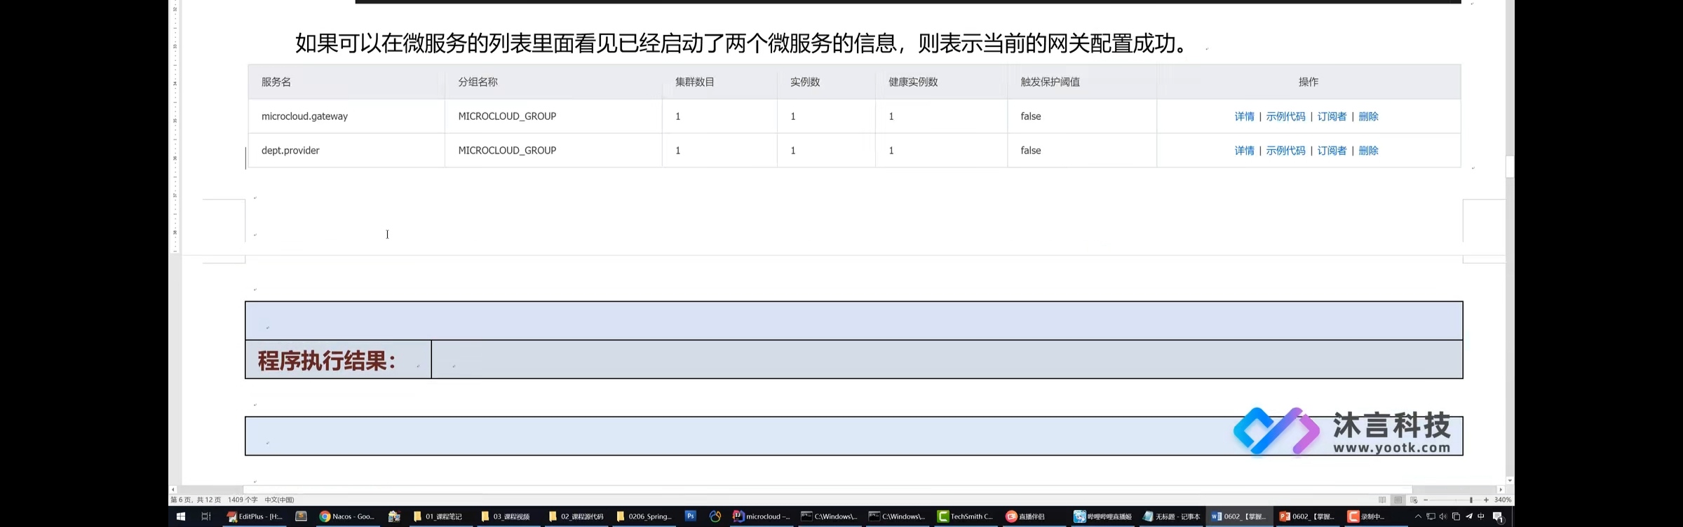Click the empty cell right of 程序执行结果

click(x=947, y=360)
